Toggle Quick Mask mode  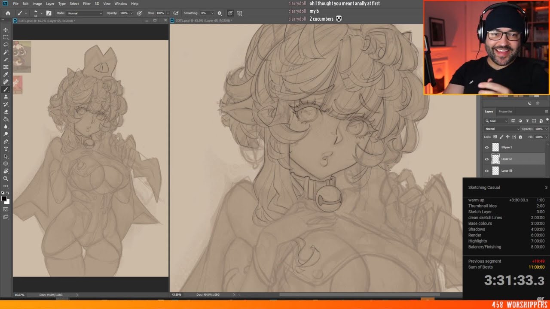6,209
